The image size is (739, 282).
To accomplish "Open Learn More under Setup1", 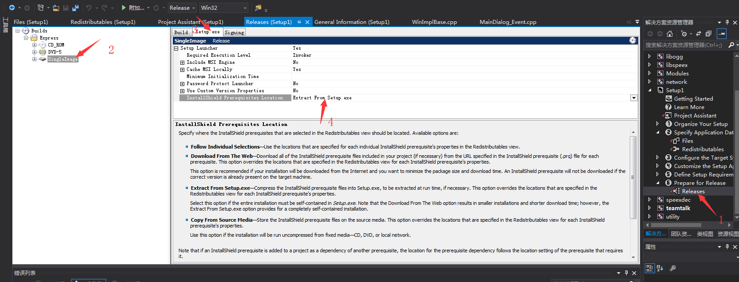I will point(689,107).
